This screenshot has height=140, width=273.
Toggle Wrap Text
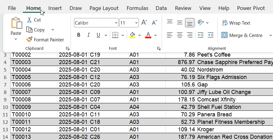click(x=236, y=23)
